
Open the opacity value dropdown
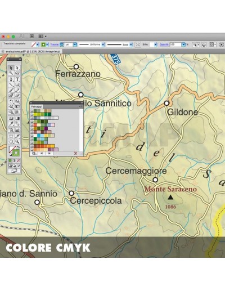point(183,44)
